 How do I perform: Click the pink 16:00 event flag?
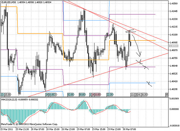(98, 95)
